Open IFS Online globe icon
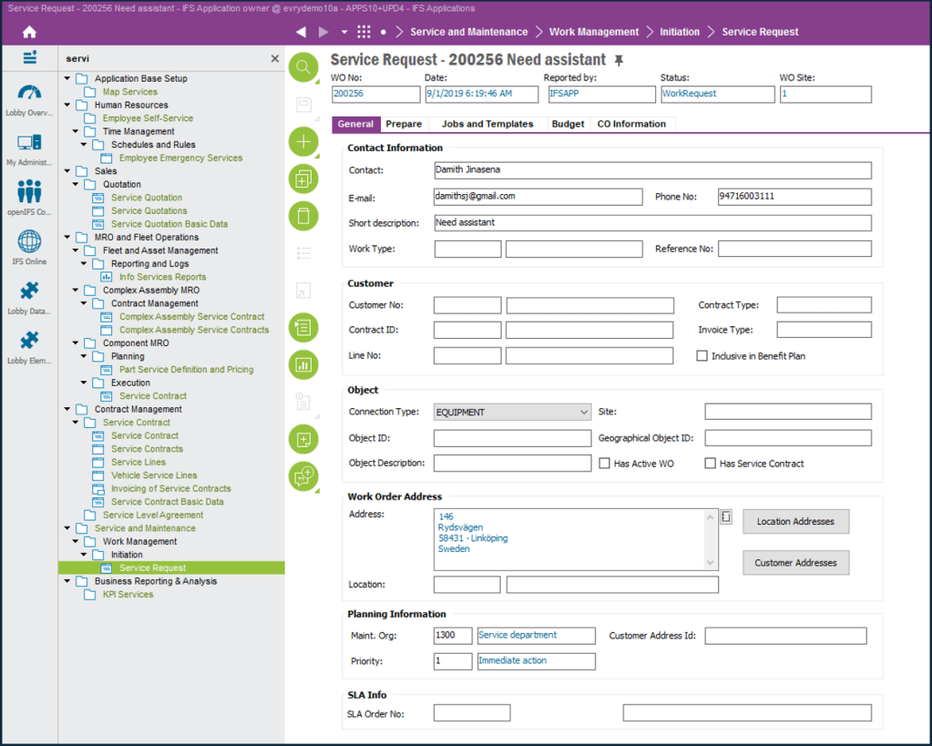Screen dimensions: 932x746 (29, 246)
